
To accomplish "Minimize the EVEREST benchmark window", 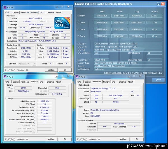I will point(159,4).
